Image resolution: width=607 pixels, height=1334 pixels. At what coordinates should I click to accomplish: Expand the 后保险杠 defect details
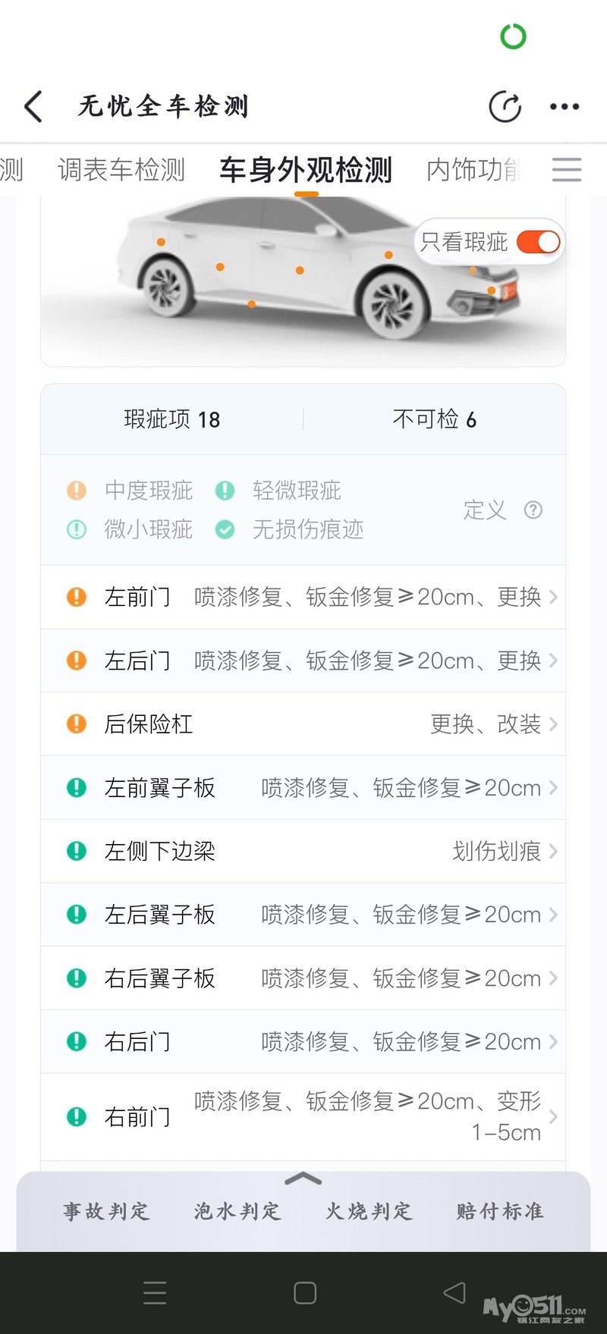(x=303, y=724)
